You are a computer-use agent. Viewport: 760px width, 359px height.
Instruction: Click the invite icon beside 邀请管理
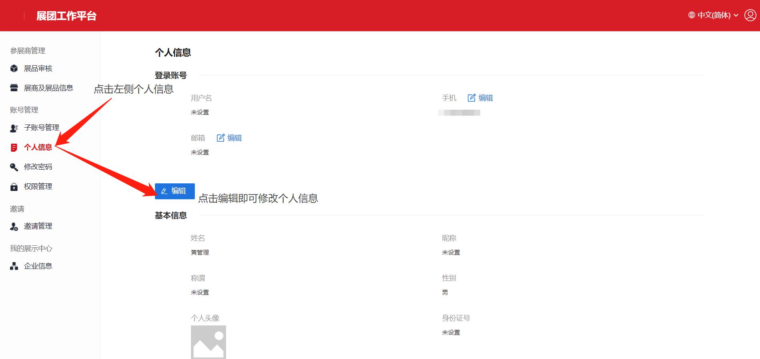point(14,227)
